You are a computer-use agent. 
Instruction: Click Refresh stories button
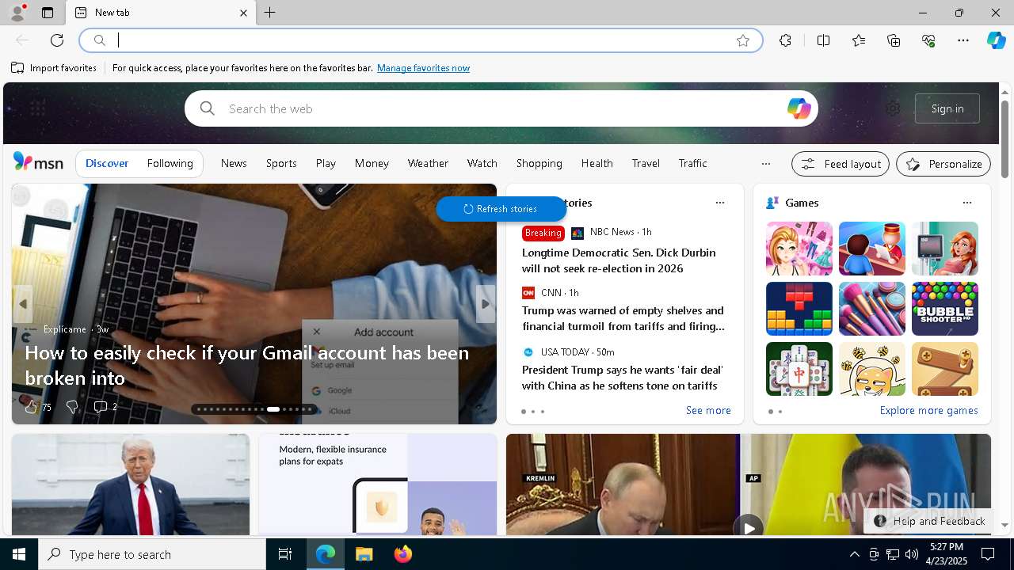[501, 209]
